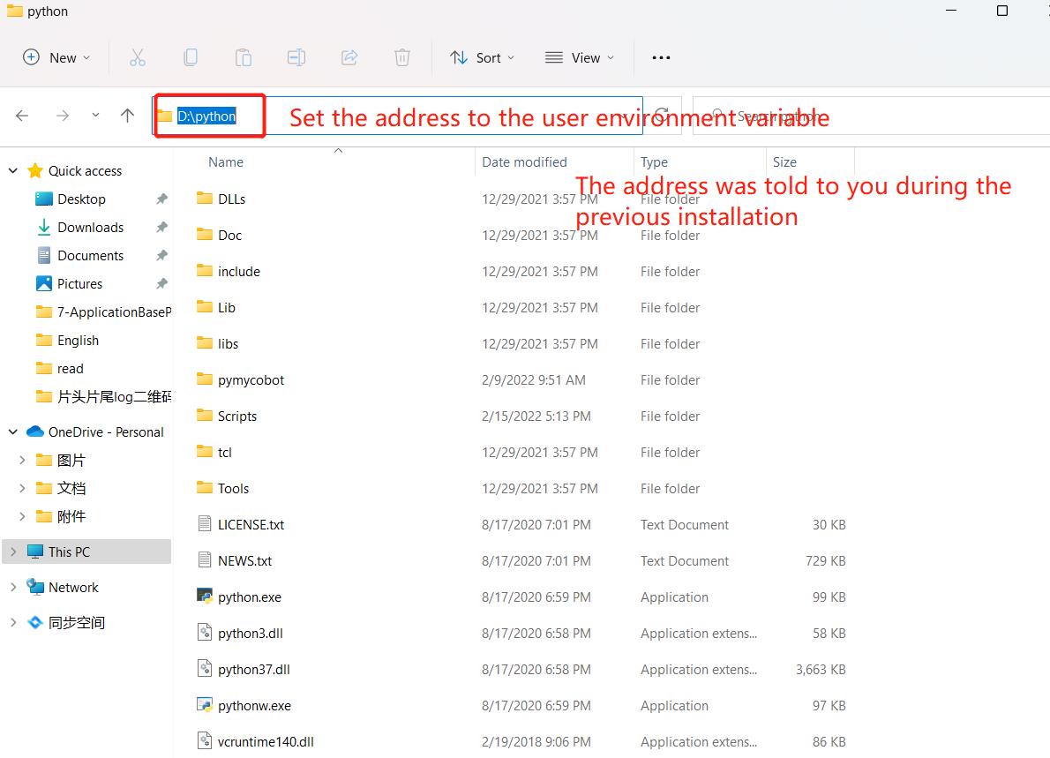Click the Cut scissors icon in toolbar
The image size is (1050, 758).
[137, 58]
